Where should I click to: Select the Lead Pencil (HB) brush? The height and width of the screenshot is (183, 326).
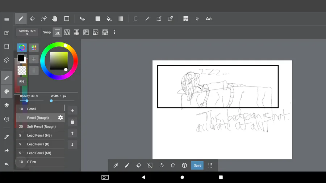tap(41, 136)
